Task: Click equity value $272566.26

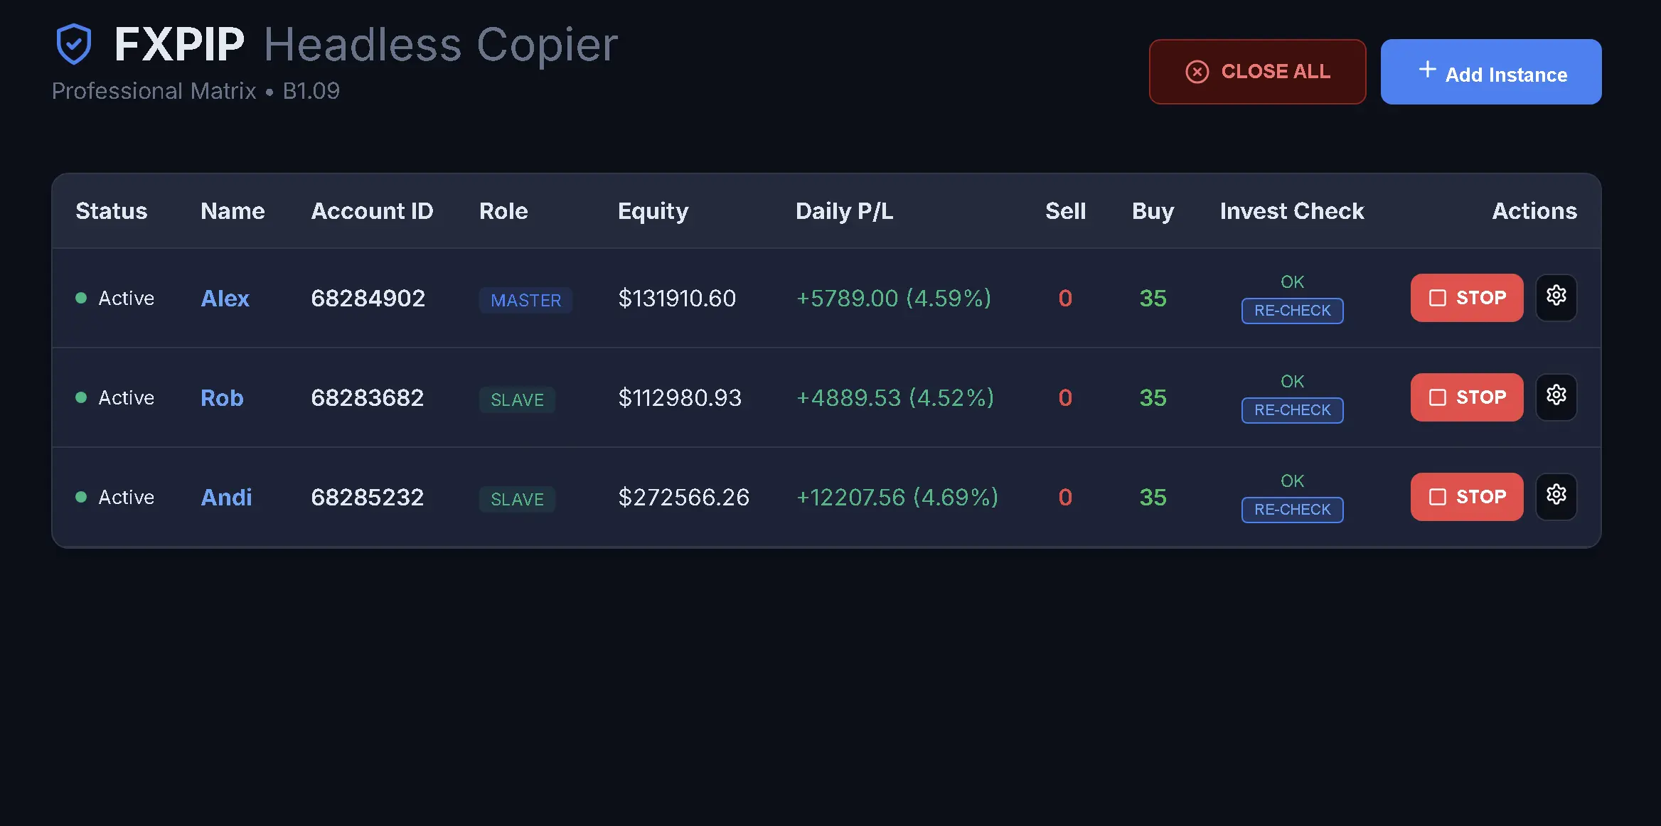Action: [x=683, y=497]
